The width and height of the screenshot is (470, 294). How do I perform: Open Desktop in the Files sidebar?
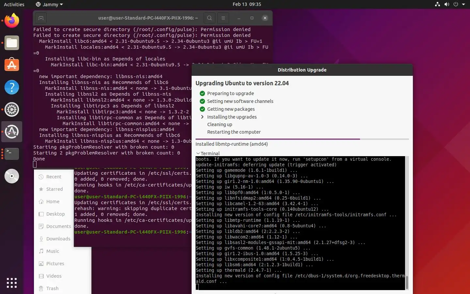tap(52, 214)
